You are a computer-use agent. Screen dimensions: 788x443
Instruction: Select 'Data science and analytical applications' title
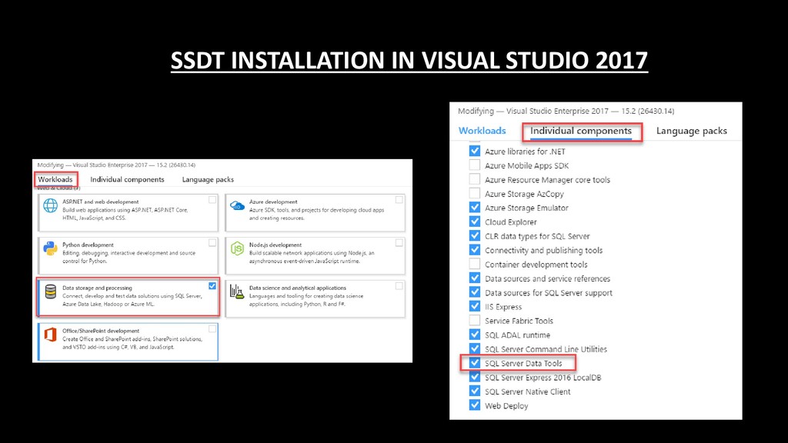[x=298, y=288]
